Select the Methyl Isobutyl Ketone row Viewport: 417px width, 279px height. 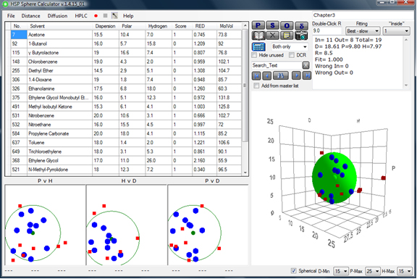click(x=126, y=107)
